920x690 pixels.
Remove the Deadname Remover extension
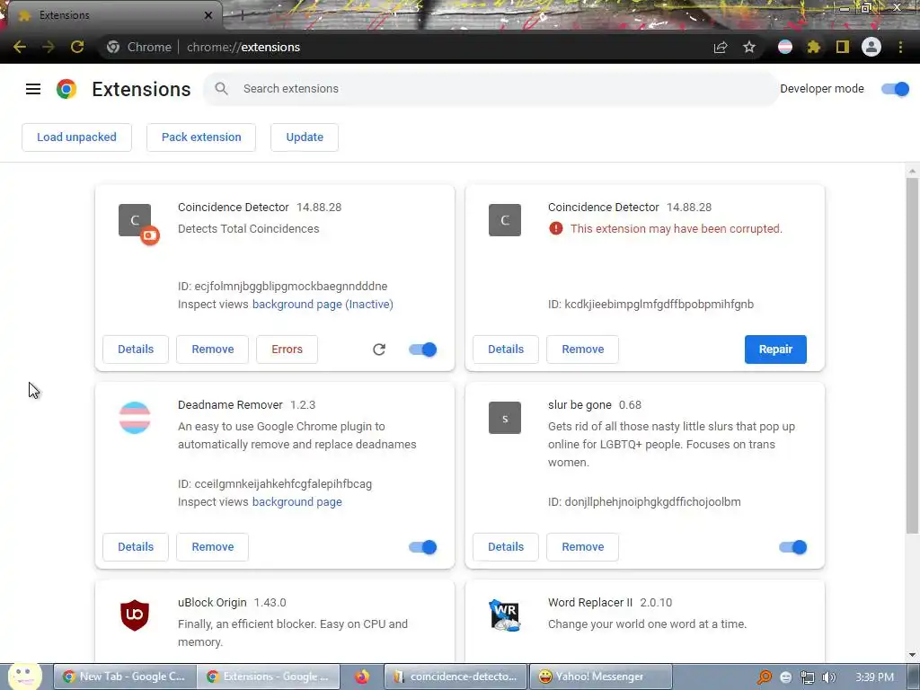point(212,547)
